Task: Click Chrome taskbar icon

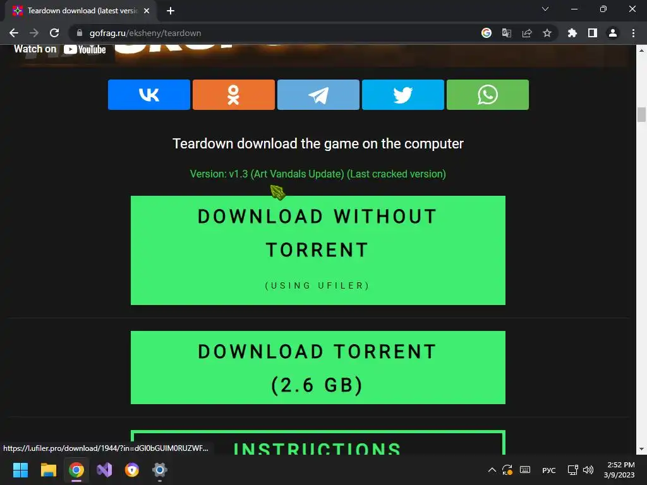Action: (76, 470)
